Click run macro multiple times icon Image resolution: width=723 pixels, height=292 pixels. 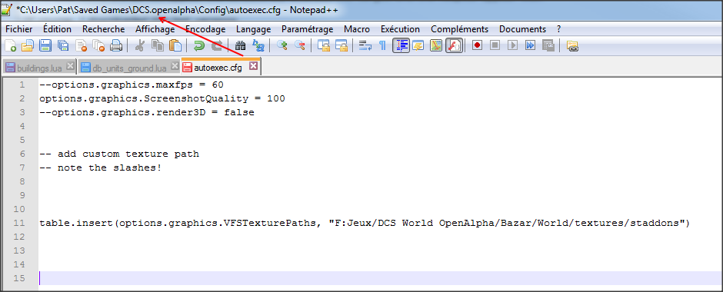[x=530, y=45]
